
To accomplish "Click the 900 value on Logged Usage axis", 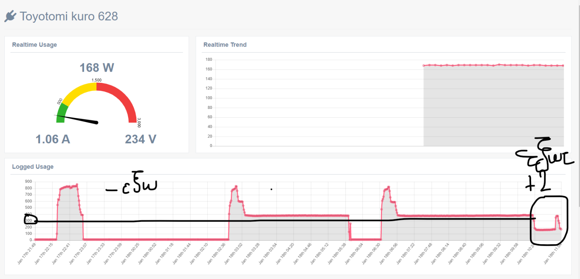I will point(28,181).
